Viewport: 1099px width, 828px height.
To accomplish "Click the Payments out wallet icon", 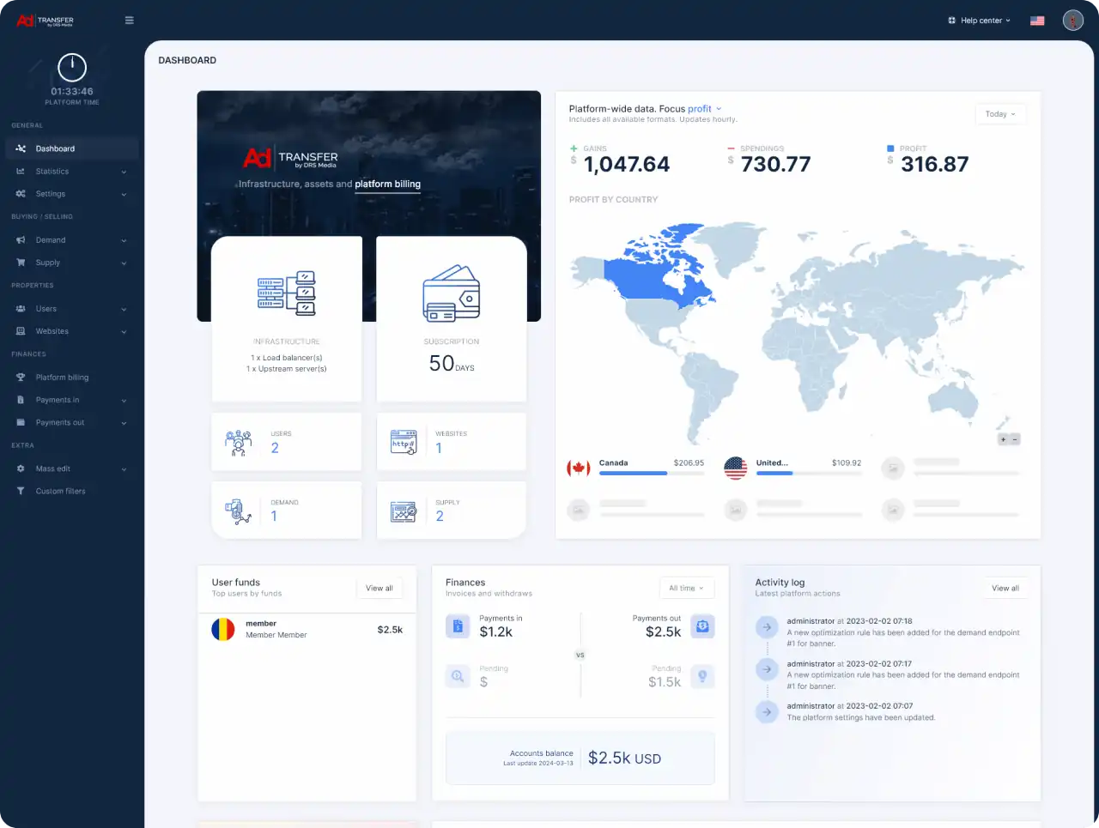I will click(702, 626).
